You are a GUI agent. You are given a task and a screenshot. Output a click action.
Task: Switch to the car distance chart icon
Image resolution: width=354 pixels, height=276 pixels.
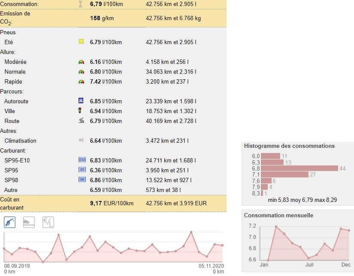[29, 222]
